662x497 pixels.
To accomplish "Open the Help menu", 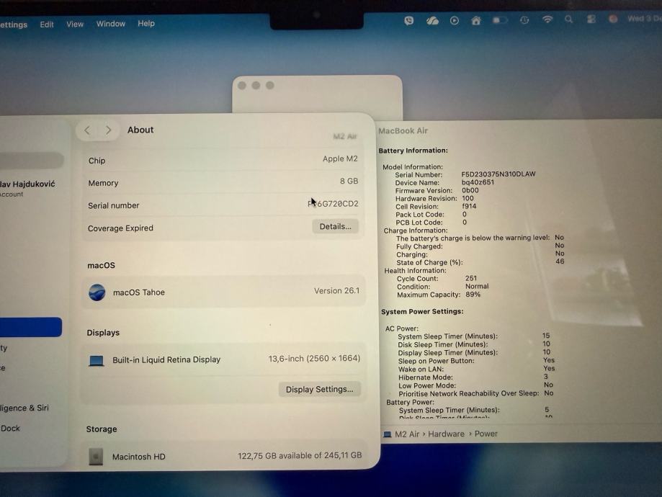I will (146, 23).
